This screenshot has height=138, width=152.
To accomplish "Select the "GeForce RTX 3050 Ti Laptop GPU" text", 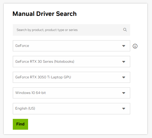I will 43,77.
